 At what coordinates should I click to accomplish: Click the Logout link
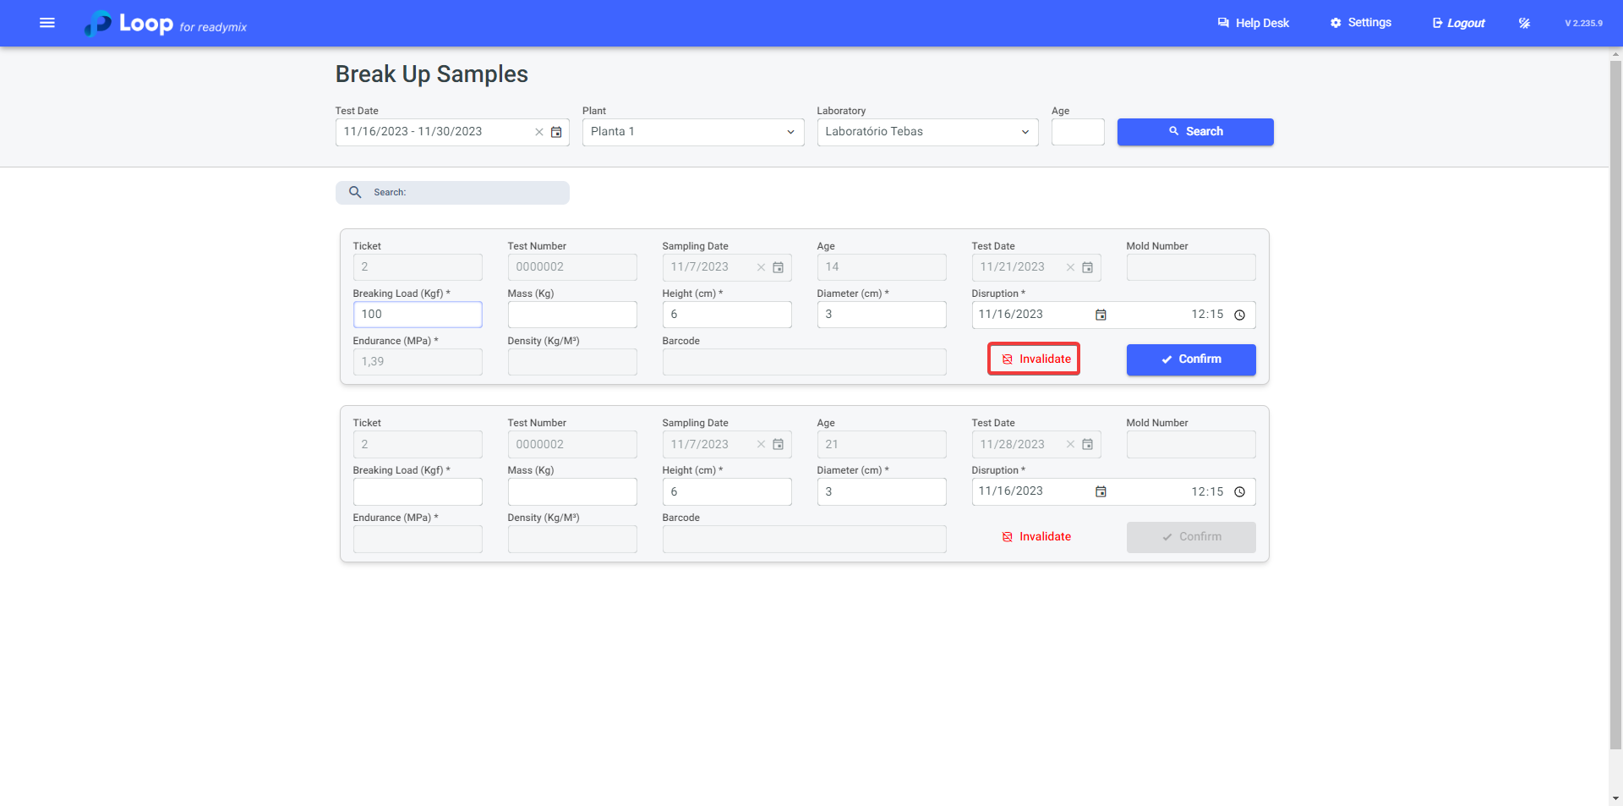1458,23
